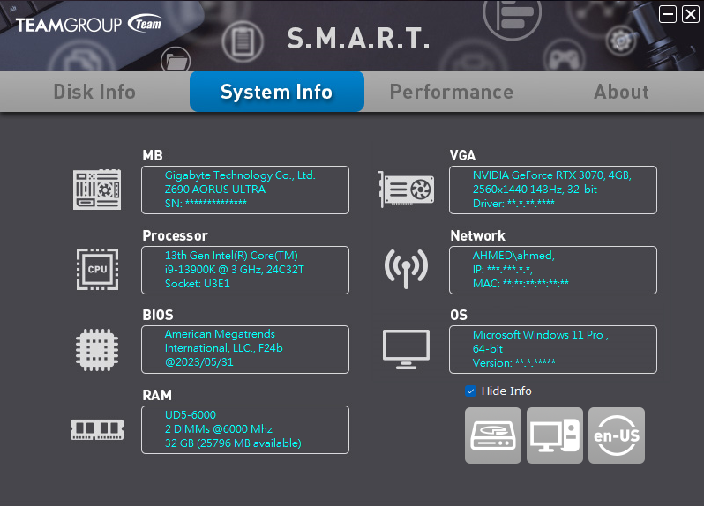Click the TEAMGROUP logo
This screenshot has height=506, width=704.
[88, 25]
